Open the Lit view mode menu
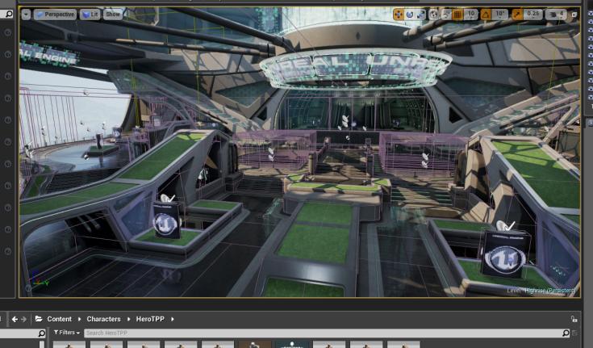This screenshot has height=348, width=593. [x=90, y=15]
